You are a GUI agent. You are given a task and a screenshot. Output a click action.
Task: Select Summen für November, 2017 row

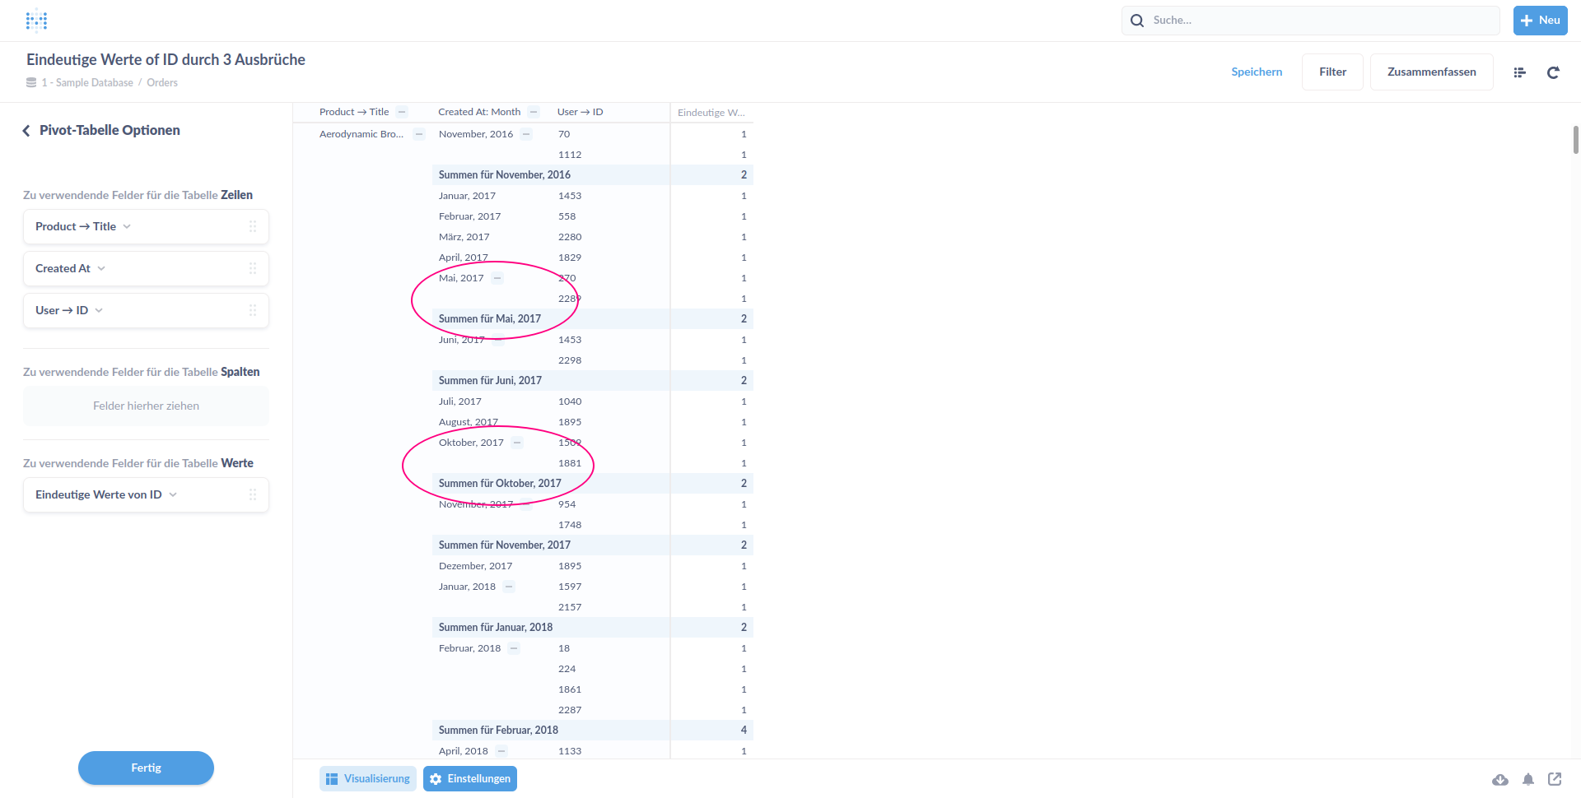pyautogui.click(x=592, y=545)
